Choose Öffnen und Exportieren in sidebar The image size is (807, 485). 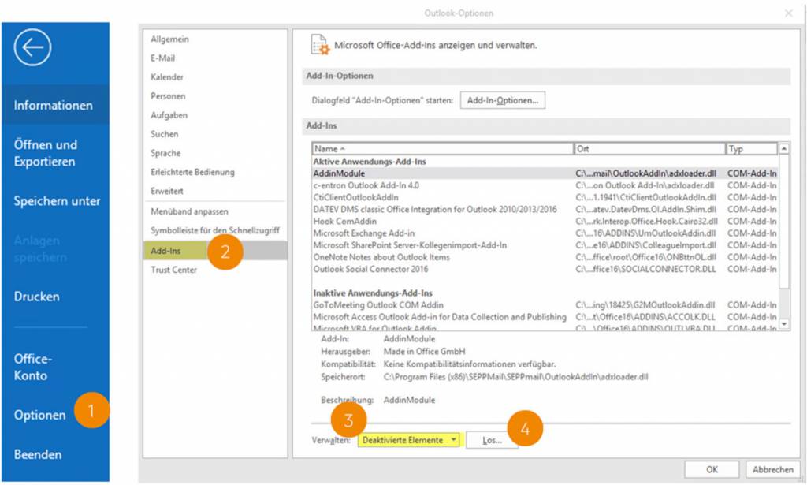coord(46,153)
